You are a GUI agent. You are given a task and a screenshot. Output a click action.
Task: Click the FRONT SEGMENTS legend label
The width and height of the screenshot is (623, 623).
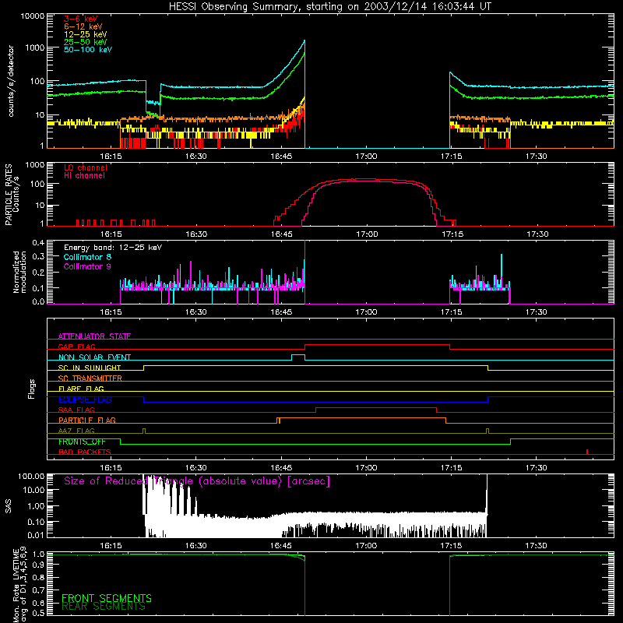(107, 598)
